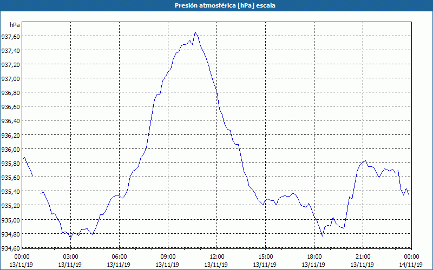Select the 935,60 y-axis value

(x=10, y=177)
